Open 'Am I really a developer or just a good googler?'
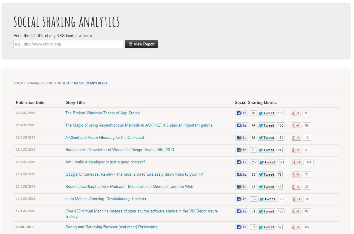This screenshot has width=354, height=234. [105, 162]
